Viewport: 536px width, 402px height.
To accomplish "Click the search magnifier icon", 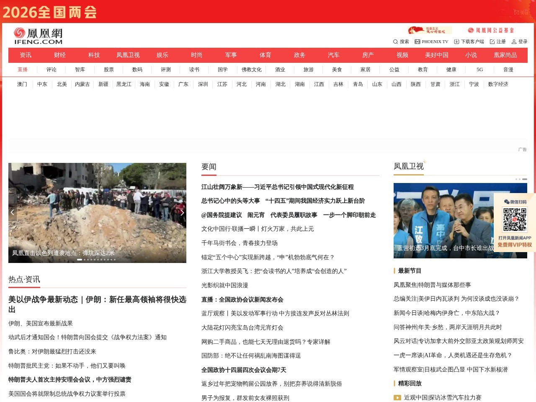I will point(396,41).
